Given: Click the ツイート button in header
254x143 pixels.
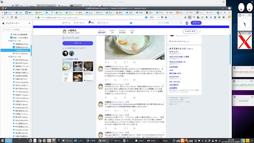Looking at the screenshot, I should tap(196, 23).
